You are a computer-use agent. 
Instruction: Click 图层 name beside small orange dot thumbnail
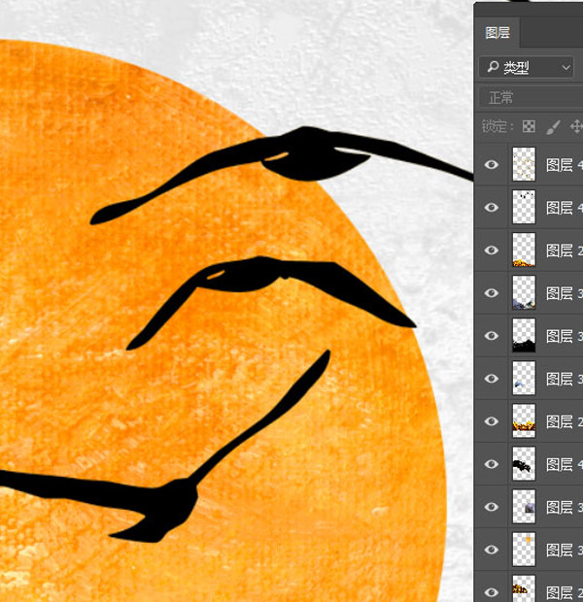pos(565,550)
